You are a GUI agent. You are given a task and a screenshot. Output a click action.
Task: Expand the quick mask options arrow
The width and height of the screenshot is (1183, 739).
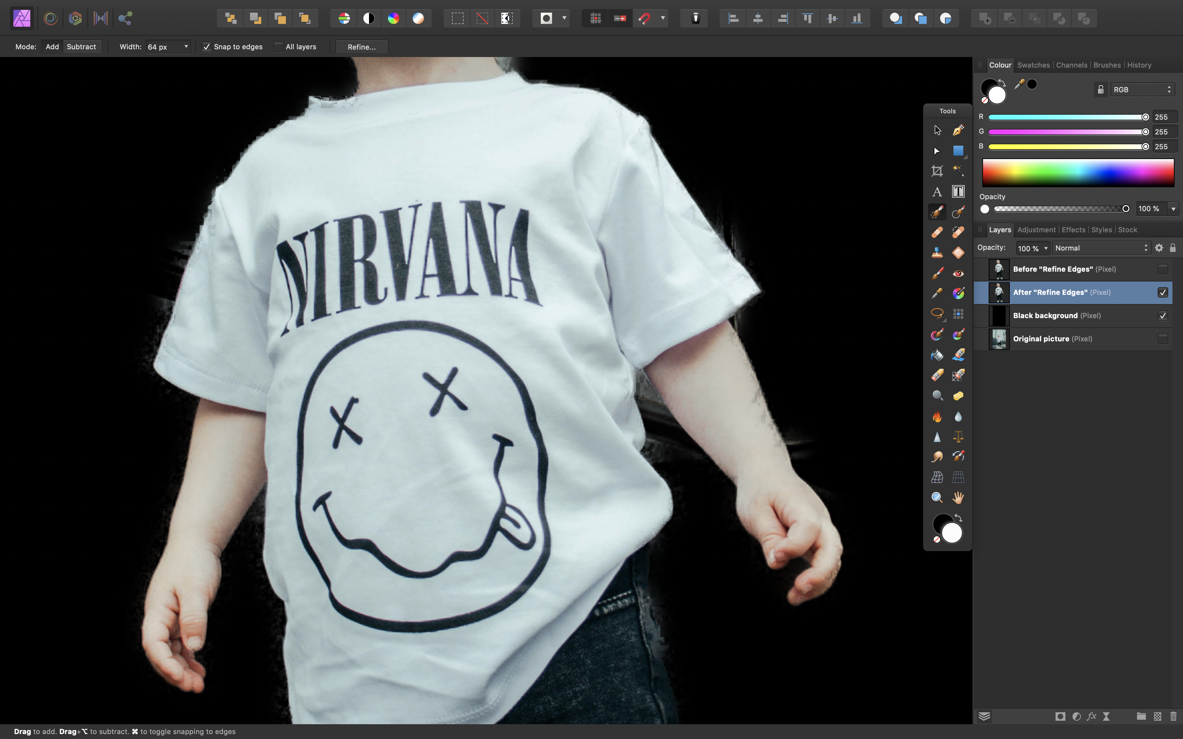564,19
